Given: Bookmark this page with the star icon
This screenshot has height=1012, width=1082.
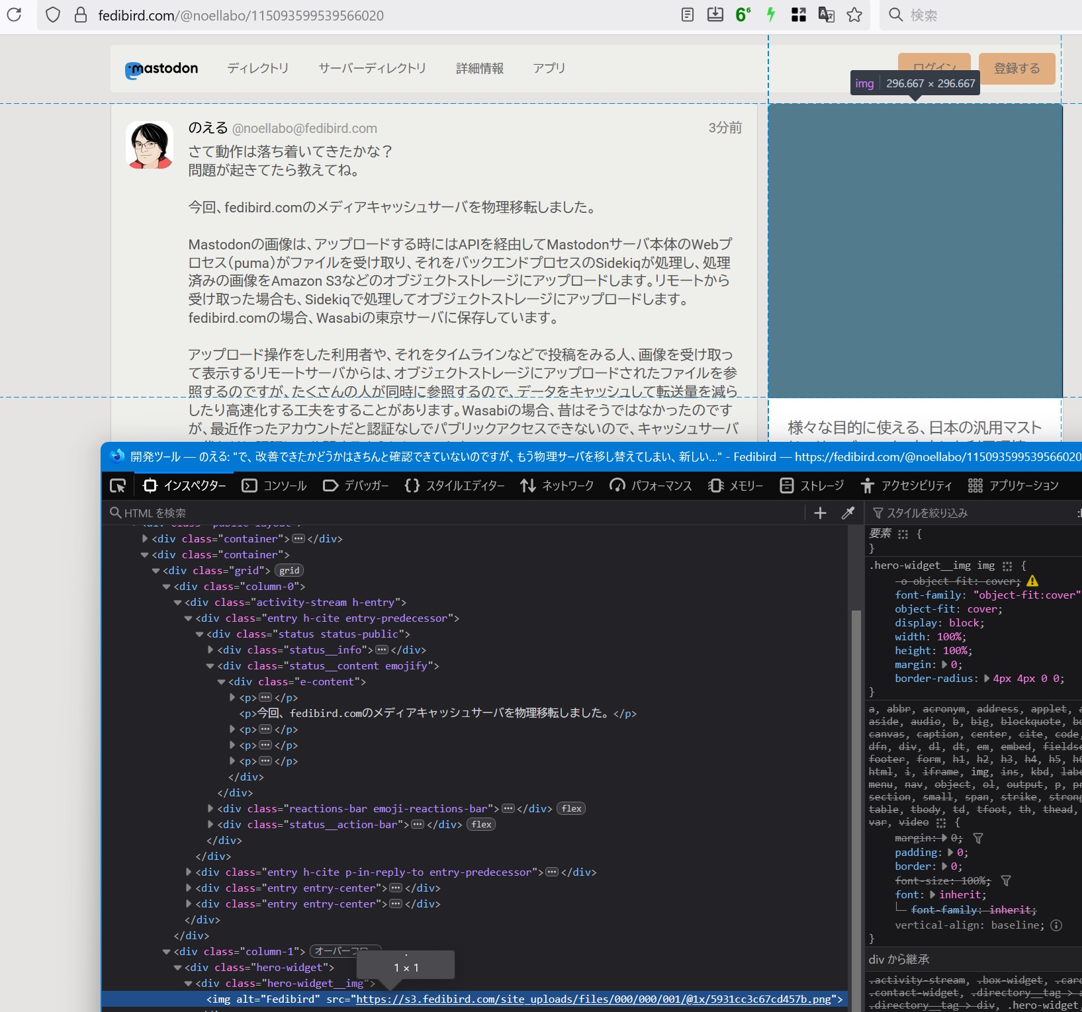Looking at the screenshot, I should point(854,15).
